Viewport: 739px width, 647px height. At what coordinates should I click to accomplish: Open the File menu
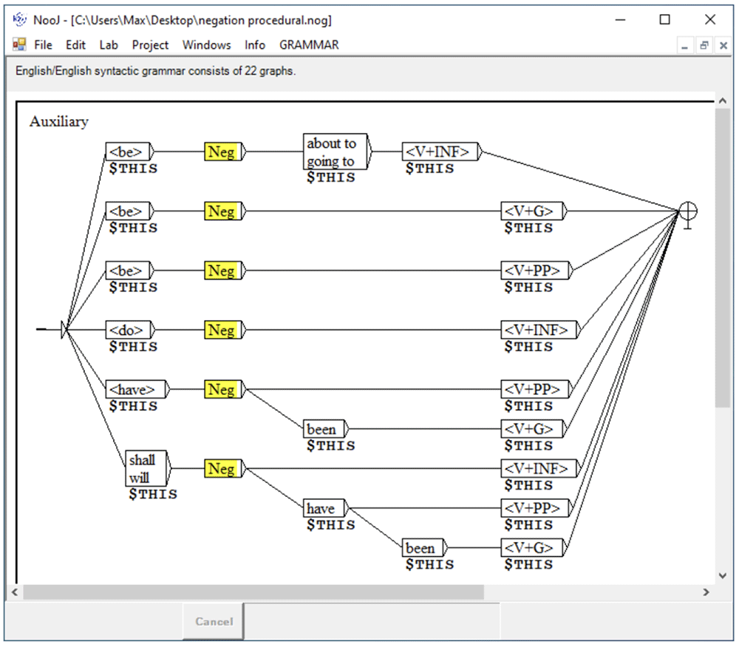[x=43, y=45]
